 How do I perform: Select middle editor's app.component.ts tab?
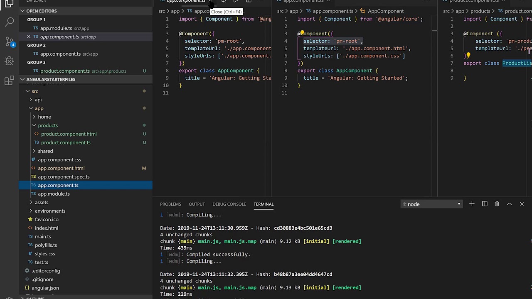303,1
